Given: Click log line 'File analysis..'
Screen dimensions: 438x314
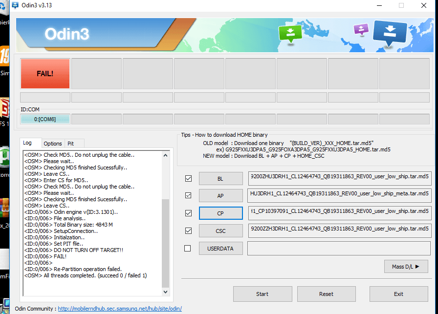Looking at the screenshot, I should coord(55,219).
